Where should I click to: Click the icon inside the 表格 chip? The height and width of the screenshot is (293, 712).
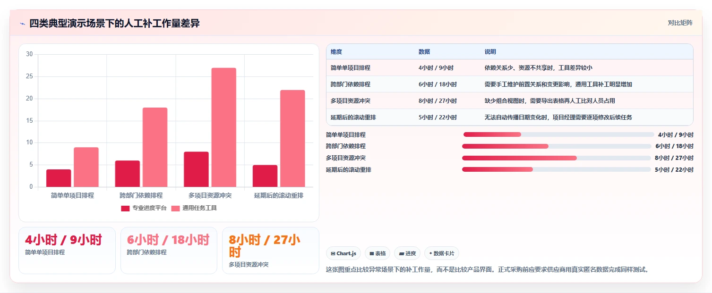point(372,253)
